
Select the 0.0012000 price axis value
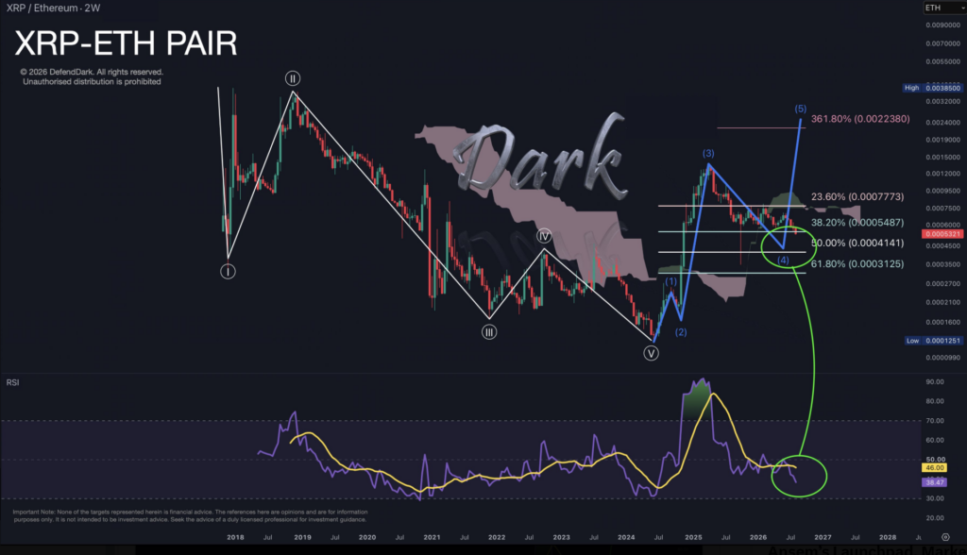coord(943,174)
